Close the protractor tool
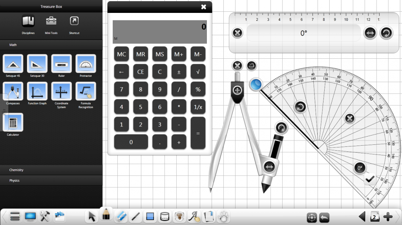The image size is (402, 225). tap(350, 118)
